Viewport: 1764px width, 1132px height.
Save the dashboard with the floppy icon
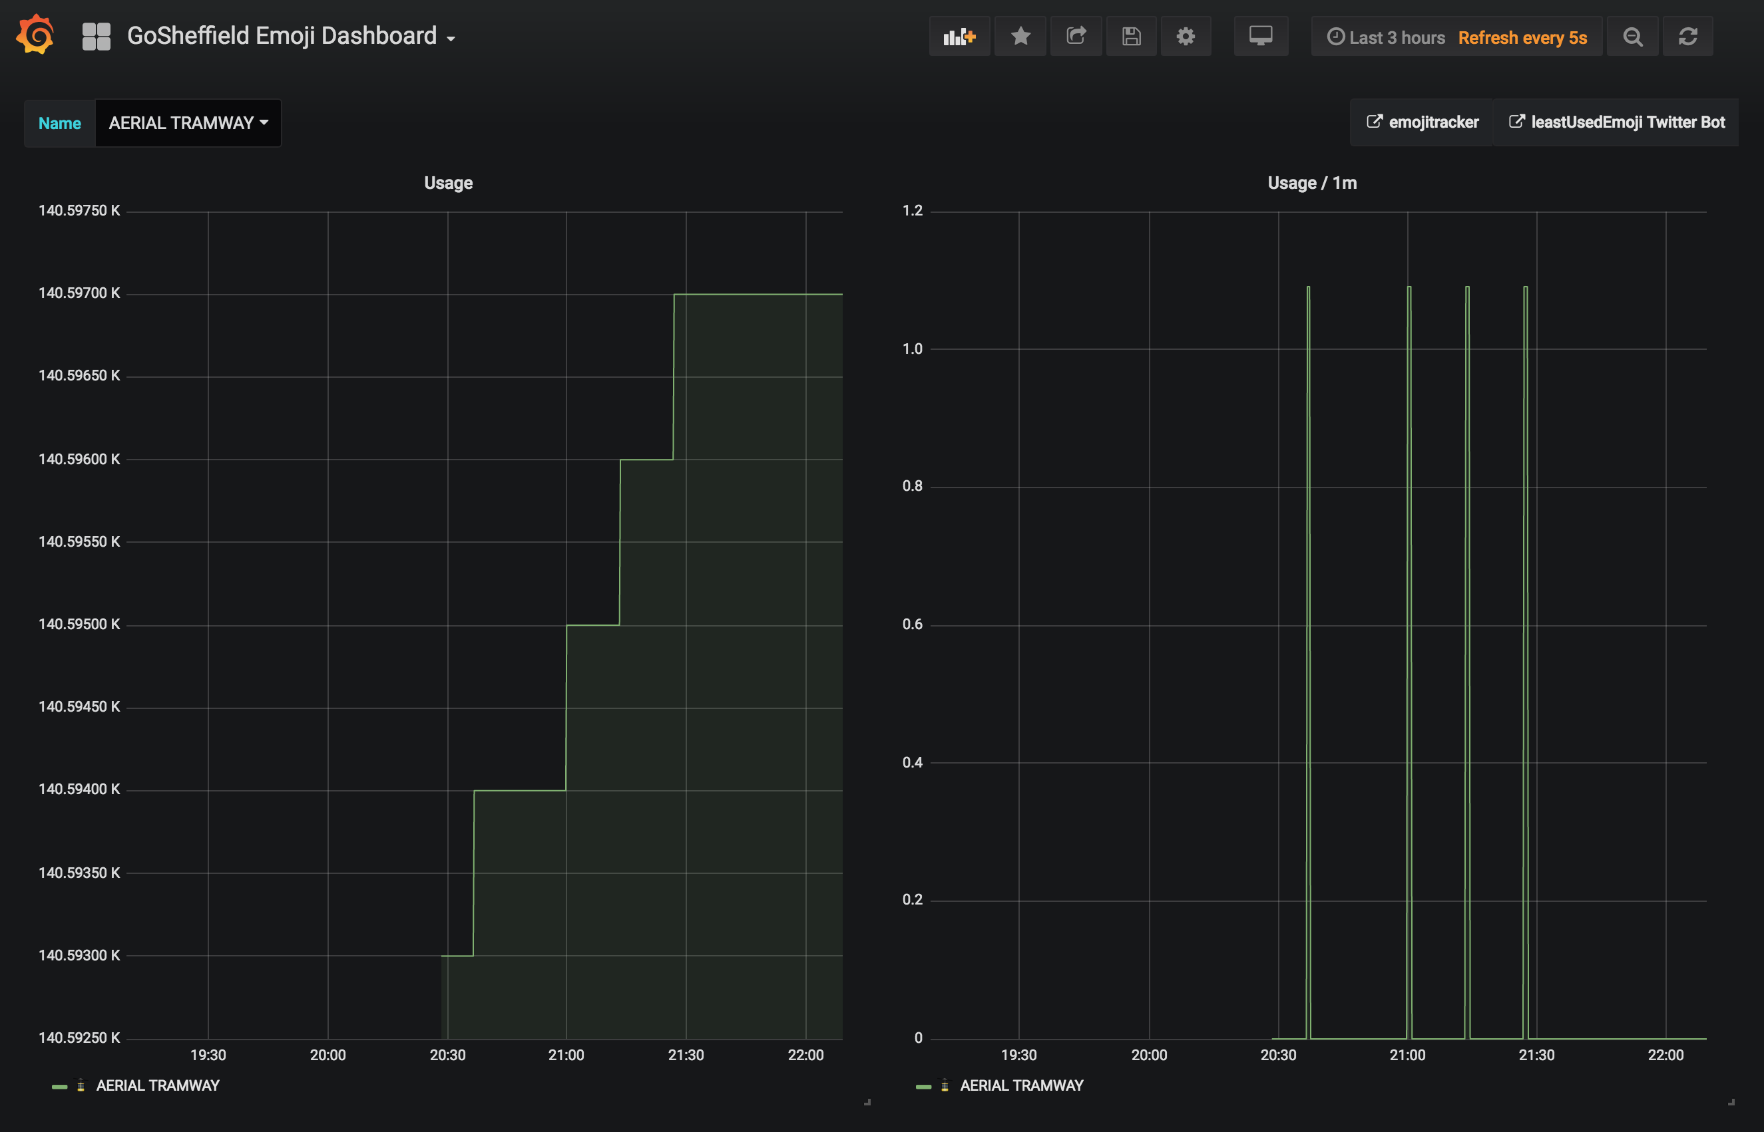(1132, 36)
